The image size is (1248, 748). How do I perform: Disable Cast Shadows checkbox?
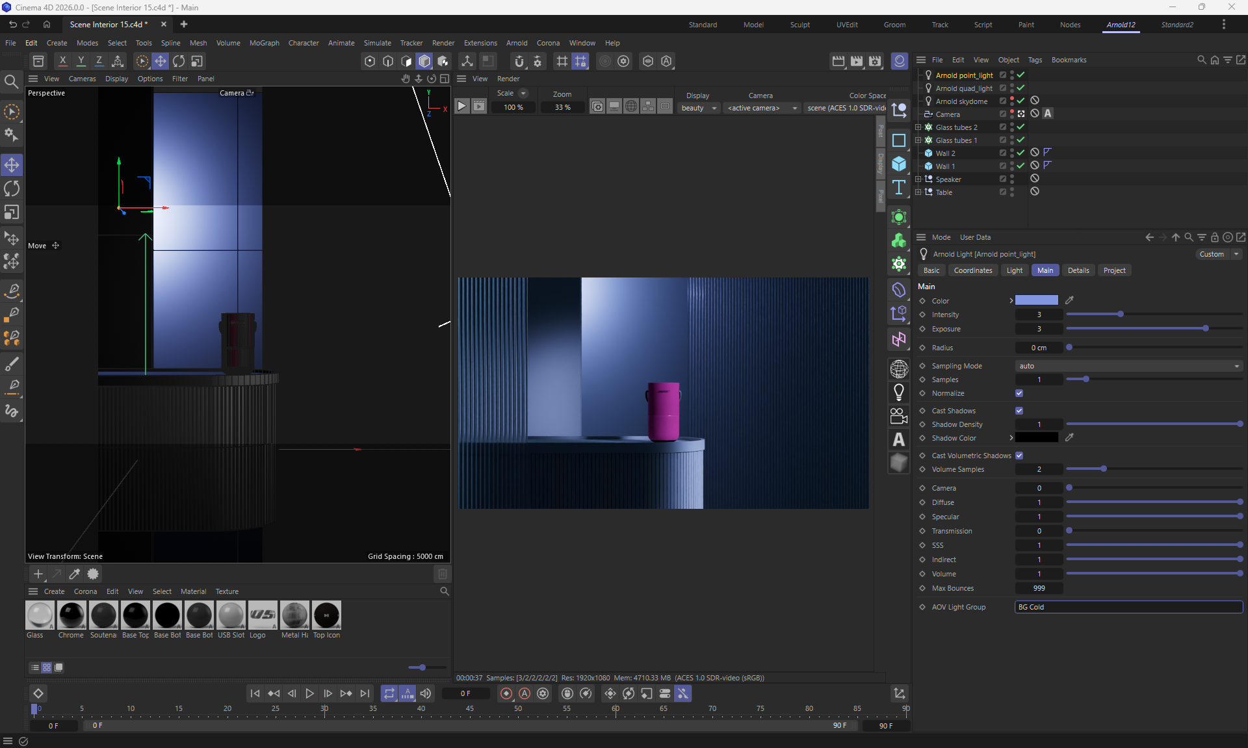1019,411
